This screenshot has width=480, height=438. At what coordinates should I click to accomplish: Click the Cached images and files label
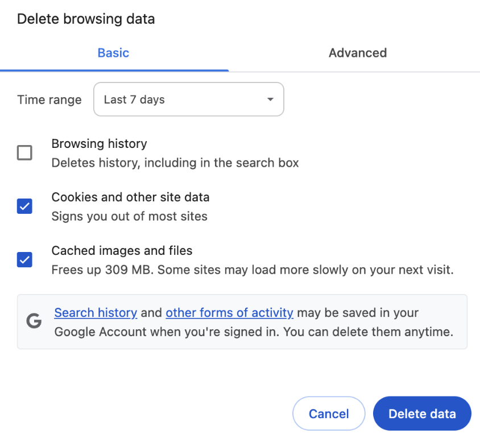point(122,251)
